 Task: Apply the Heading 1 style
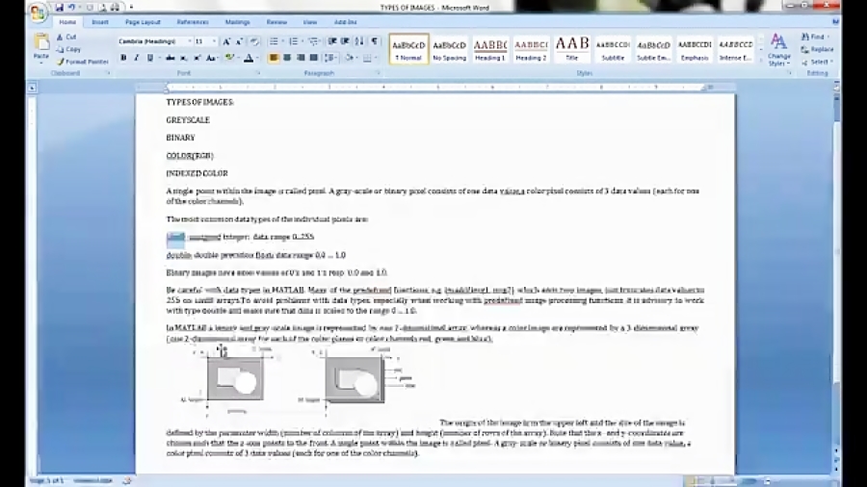[490, 48]
